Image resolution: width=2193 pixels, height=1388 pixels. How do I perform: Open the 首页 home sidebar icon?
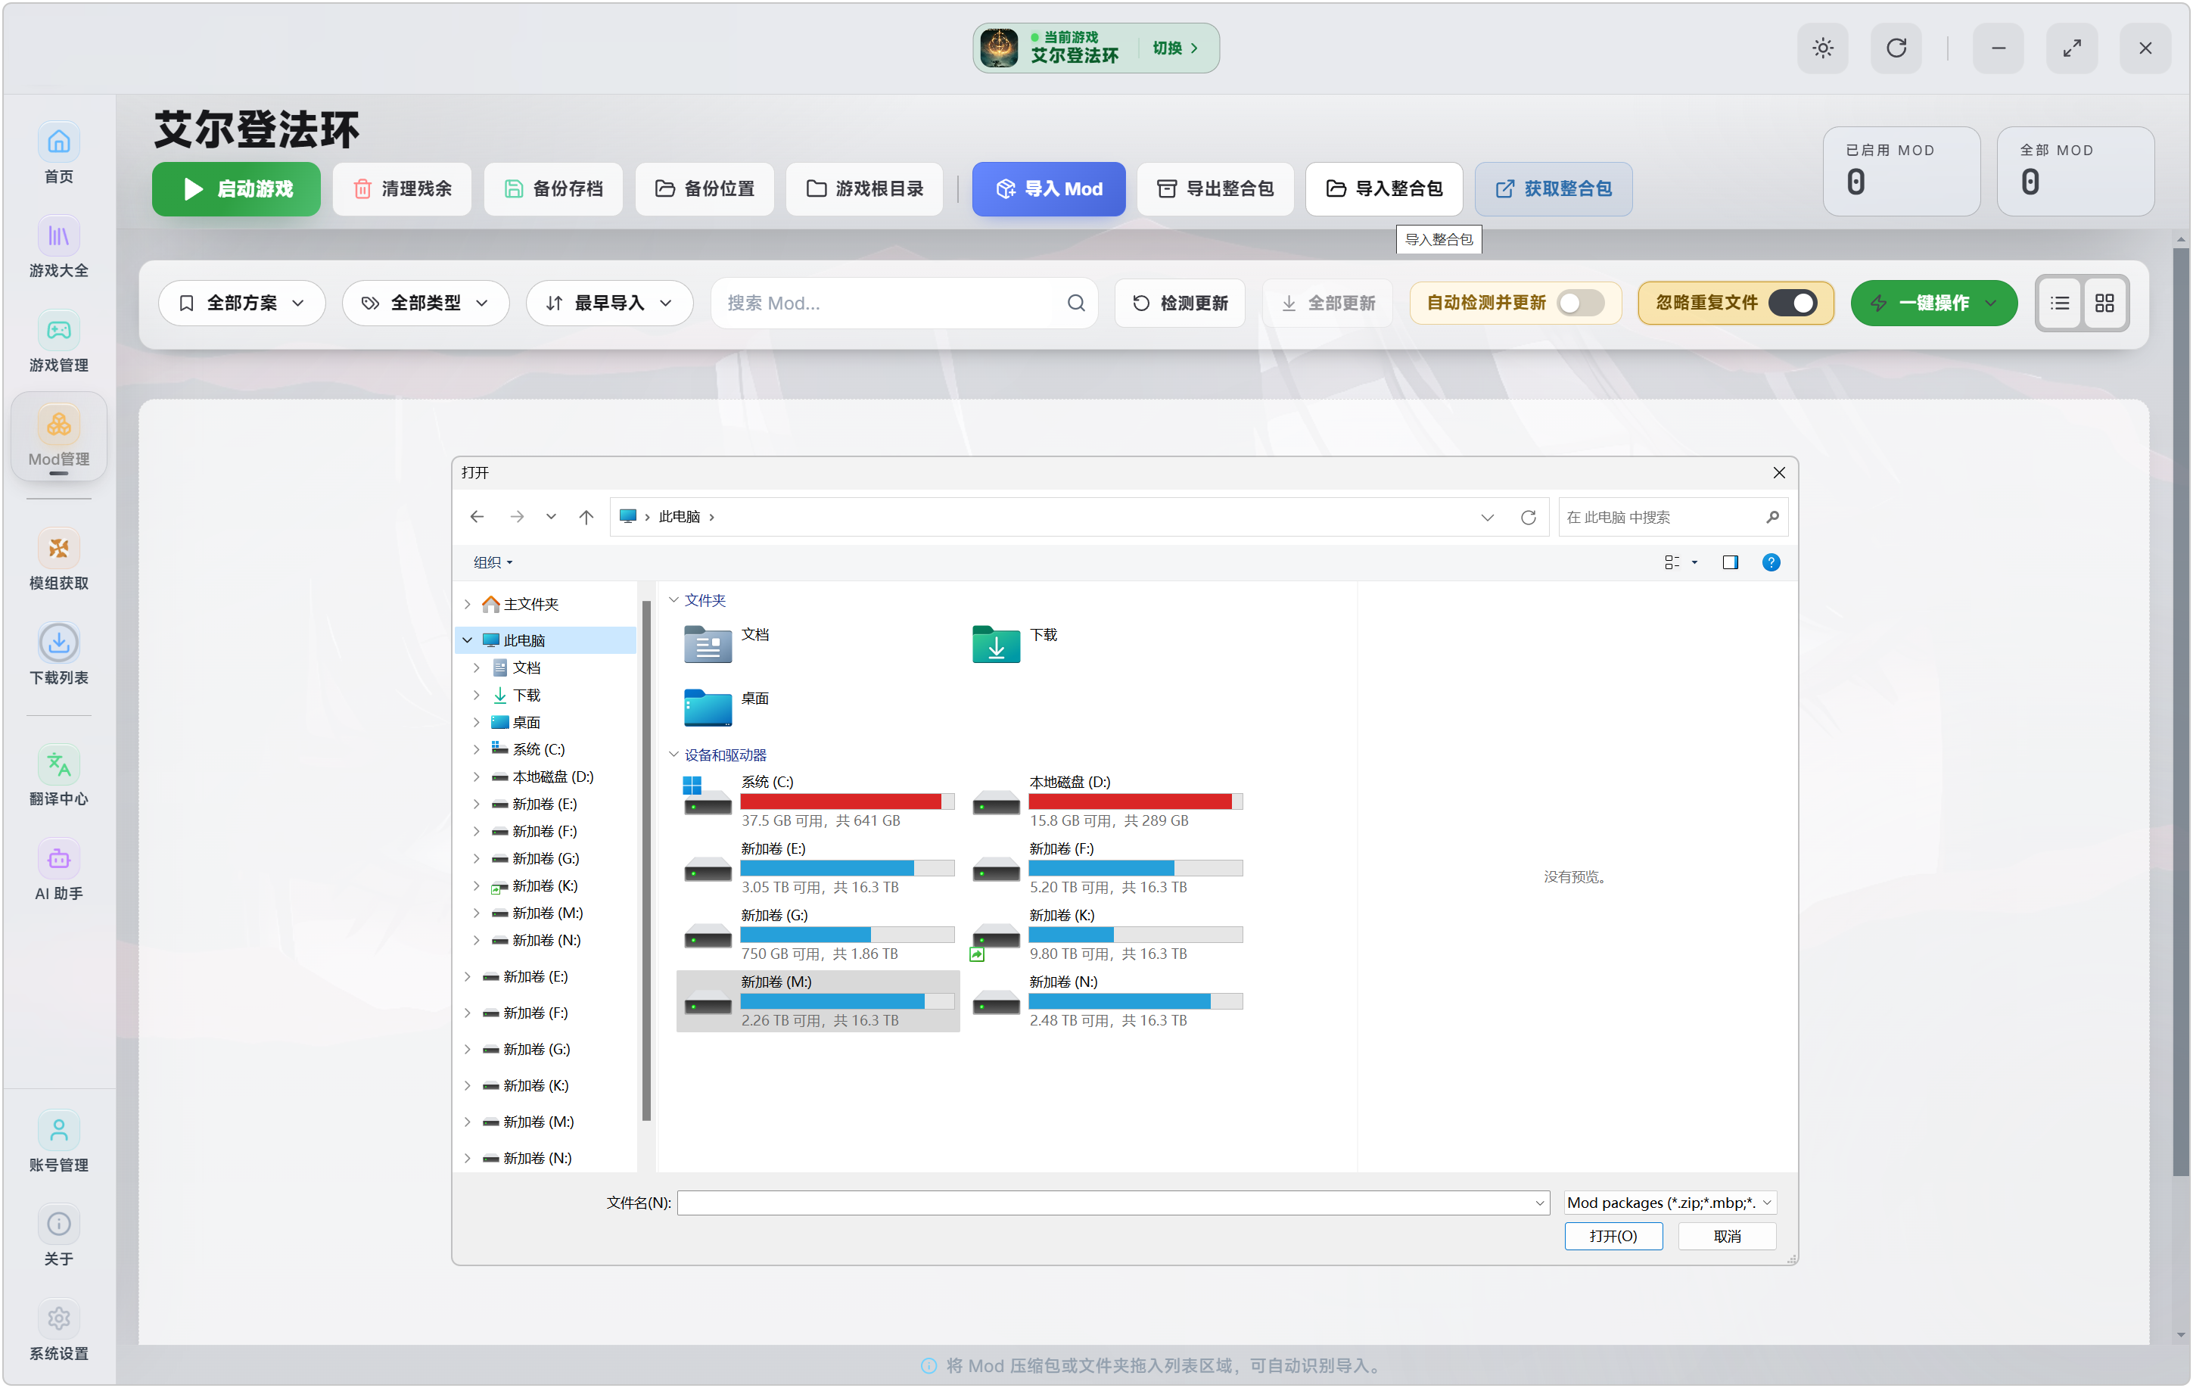(x=58, y=142)
